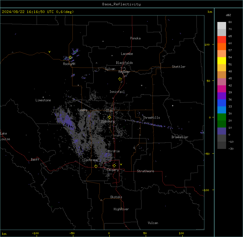Select the white plus marker north of Drumheller
This screenshot has height=237, width=243.
click(173, 106)
